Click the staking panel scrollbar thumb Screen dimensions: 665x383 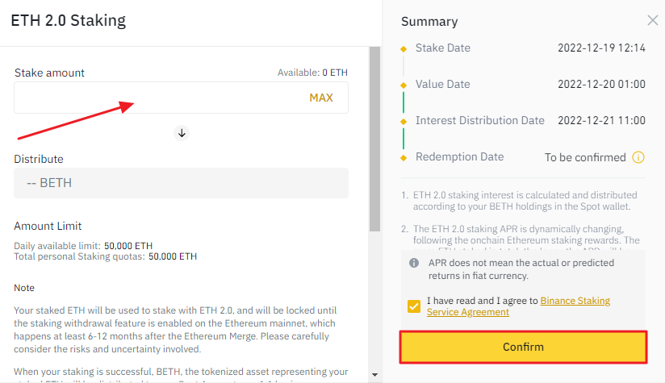pyautogui.click(x=374, y=137)
